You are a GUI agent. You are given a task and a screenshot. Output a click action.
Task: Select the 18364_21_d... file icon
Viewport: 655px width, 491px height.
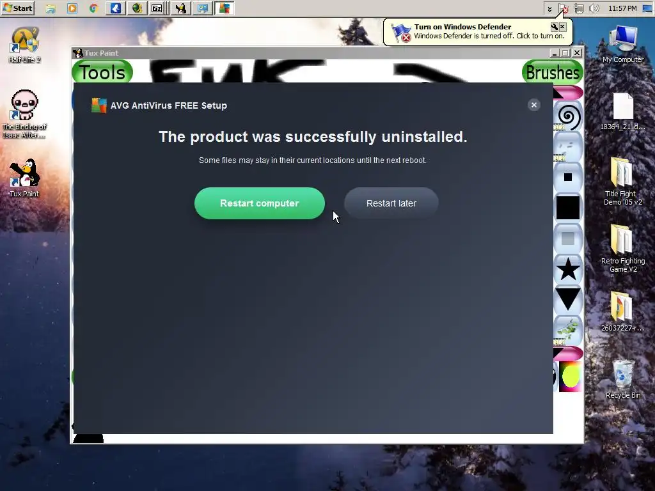(x=623, y=111)
